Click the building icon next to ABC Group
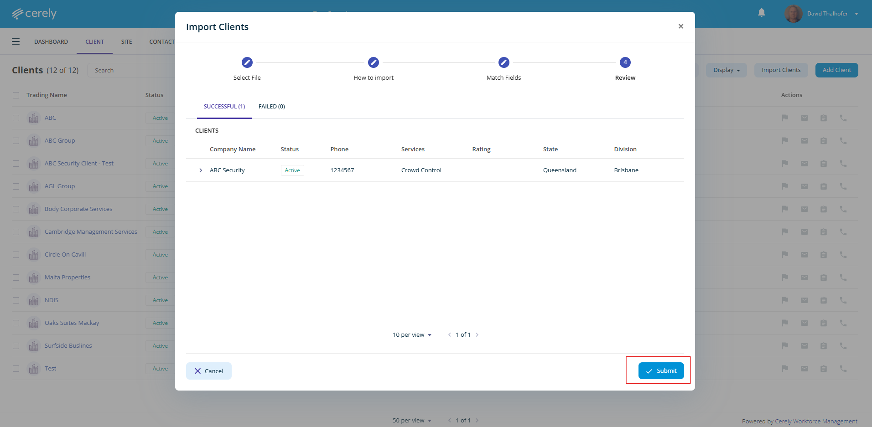The width and height of the screenshot is (872, 427). (x=34, y=141)
